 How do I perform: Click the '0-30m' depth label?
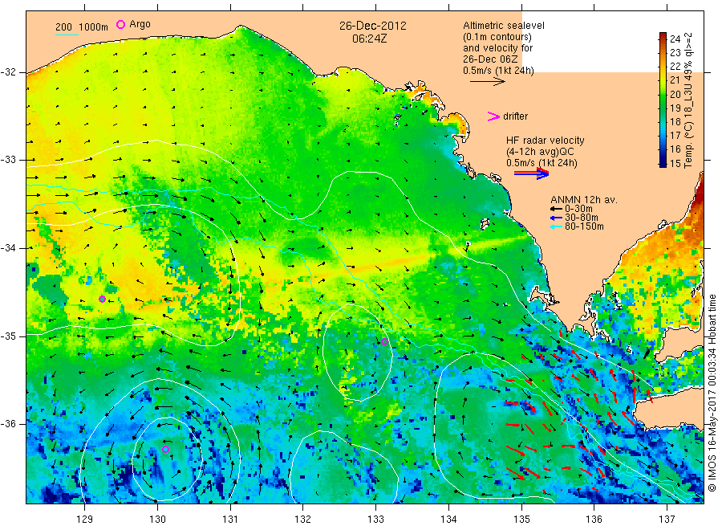pos(578,209)
